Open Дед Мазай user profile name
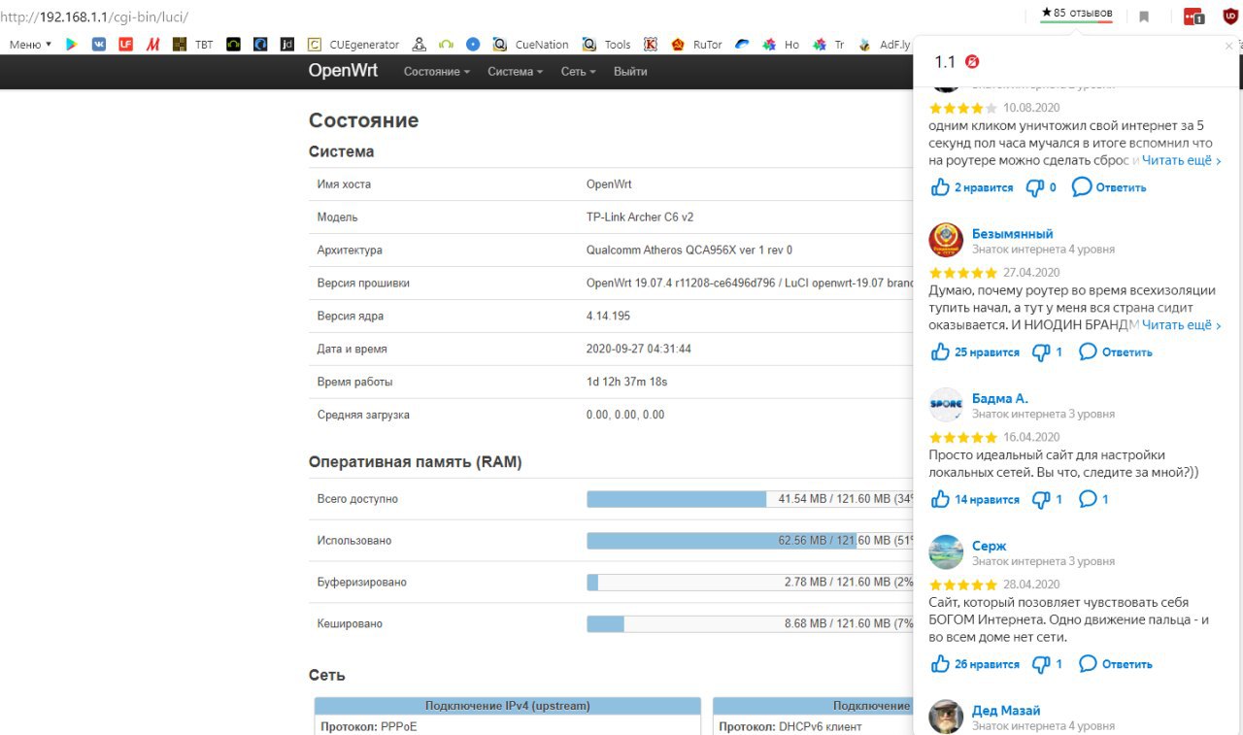This screenshot has width=1243, height=735. point(1006,711)
